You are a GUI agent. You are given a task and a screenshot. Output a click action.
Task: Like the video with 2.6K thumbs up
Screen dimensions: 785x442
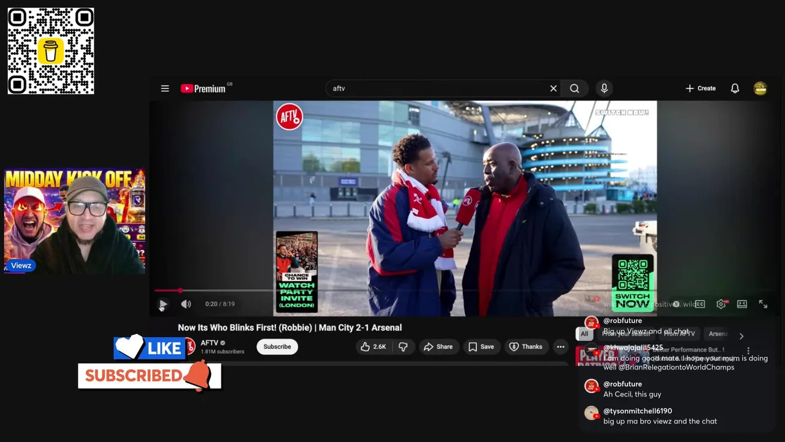(373, 347)
